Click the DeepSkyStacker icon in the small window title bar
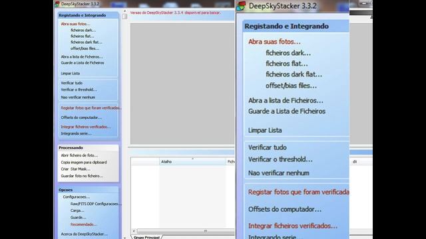 point(57,4)
